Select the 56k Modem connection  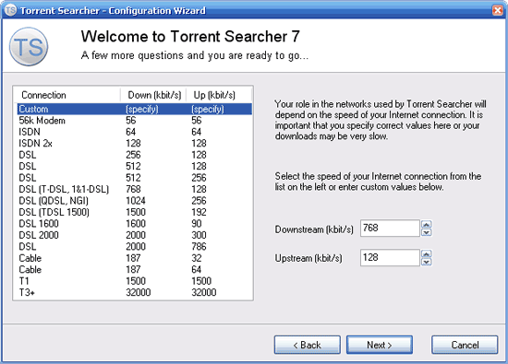click(135, 121)
